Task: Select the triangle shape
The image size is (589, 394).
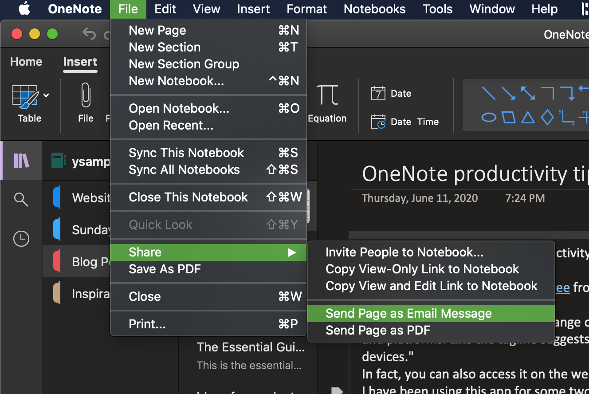Action: point(528,118)
